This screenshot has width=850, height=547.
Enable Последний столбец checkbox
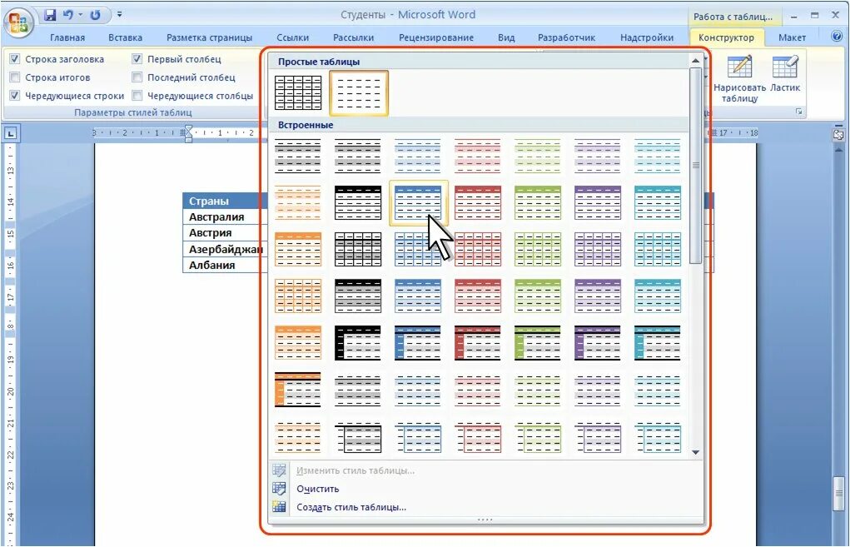137,77
